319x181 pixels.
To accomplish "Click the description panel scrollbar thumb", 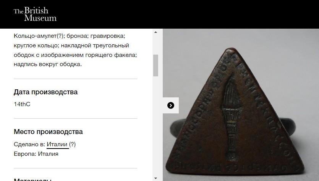I will pos(155,65).
